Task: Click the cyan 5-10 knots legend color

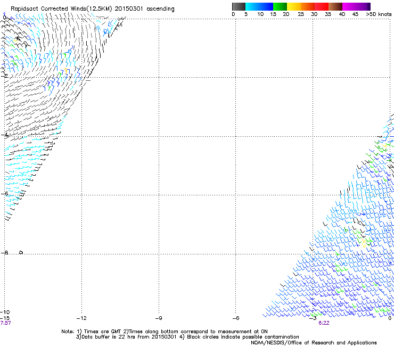Action: [252, 6]
